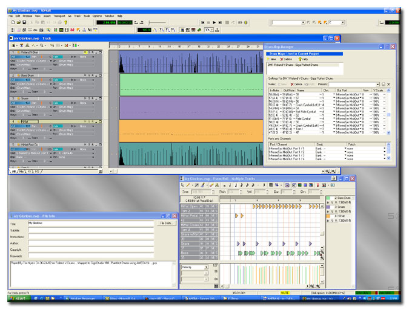This screenshot has width=409, height=310.
Task: Open the Patch dropdown for Port 1 / 1
Action: click(x=385, y=149)
